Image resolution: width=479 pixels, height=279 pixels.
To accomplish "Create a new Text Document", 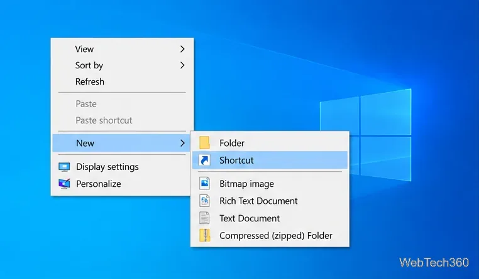I will click(270, 218).
